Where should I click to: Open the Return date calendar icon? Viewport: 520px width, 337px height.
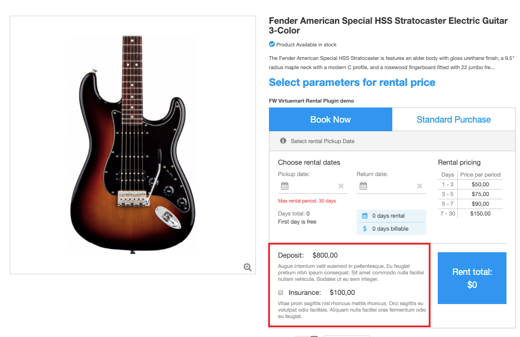(363, 186)
